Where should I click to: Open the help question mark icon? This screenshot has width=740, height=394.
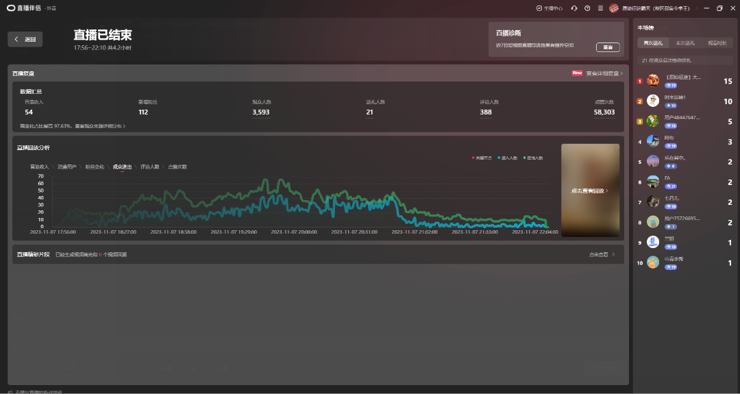coord(587,8)
